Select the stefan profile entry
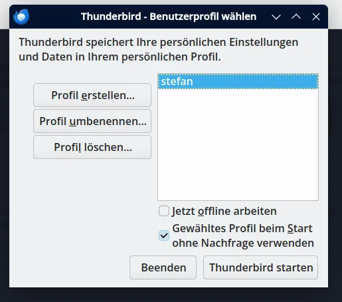Screen dimensions: 342x302 pyautogui.click(x=238, y=82)
